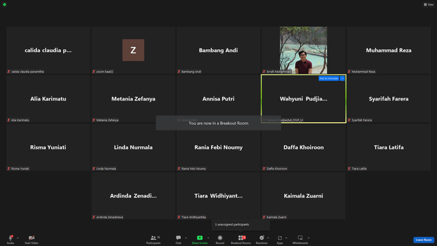
Task: Click muted mic icon beside Tiara Widhiyantika label
Action: click(179, 217)
